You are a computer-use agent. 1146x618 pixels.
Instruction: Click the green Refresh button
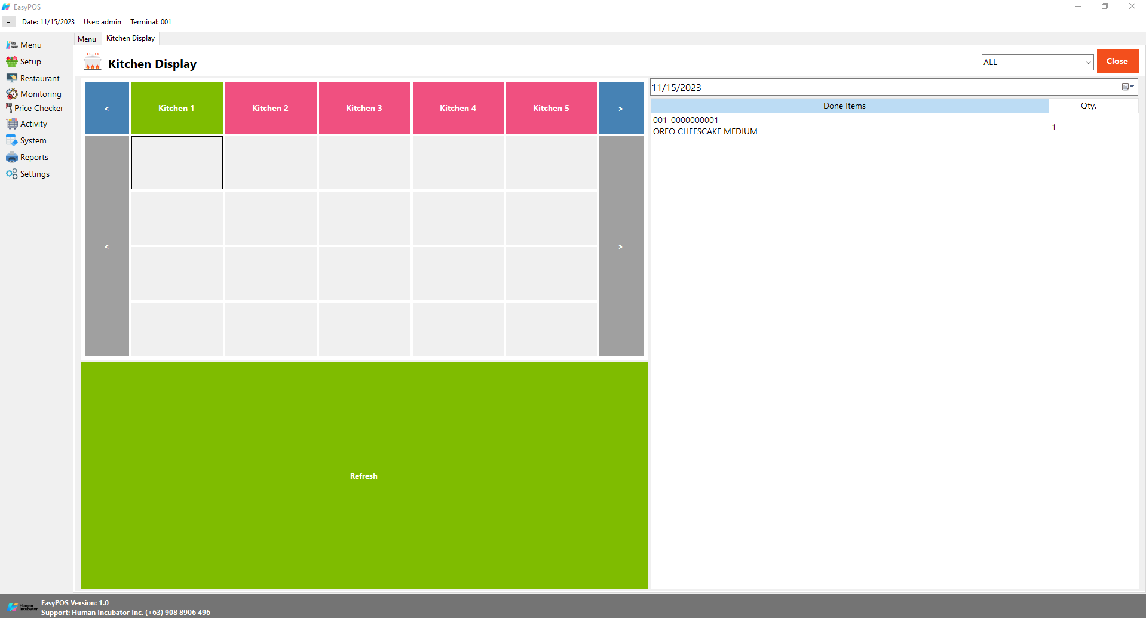364,476
